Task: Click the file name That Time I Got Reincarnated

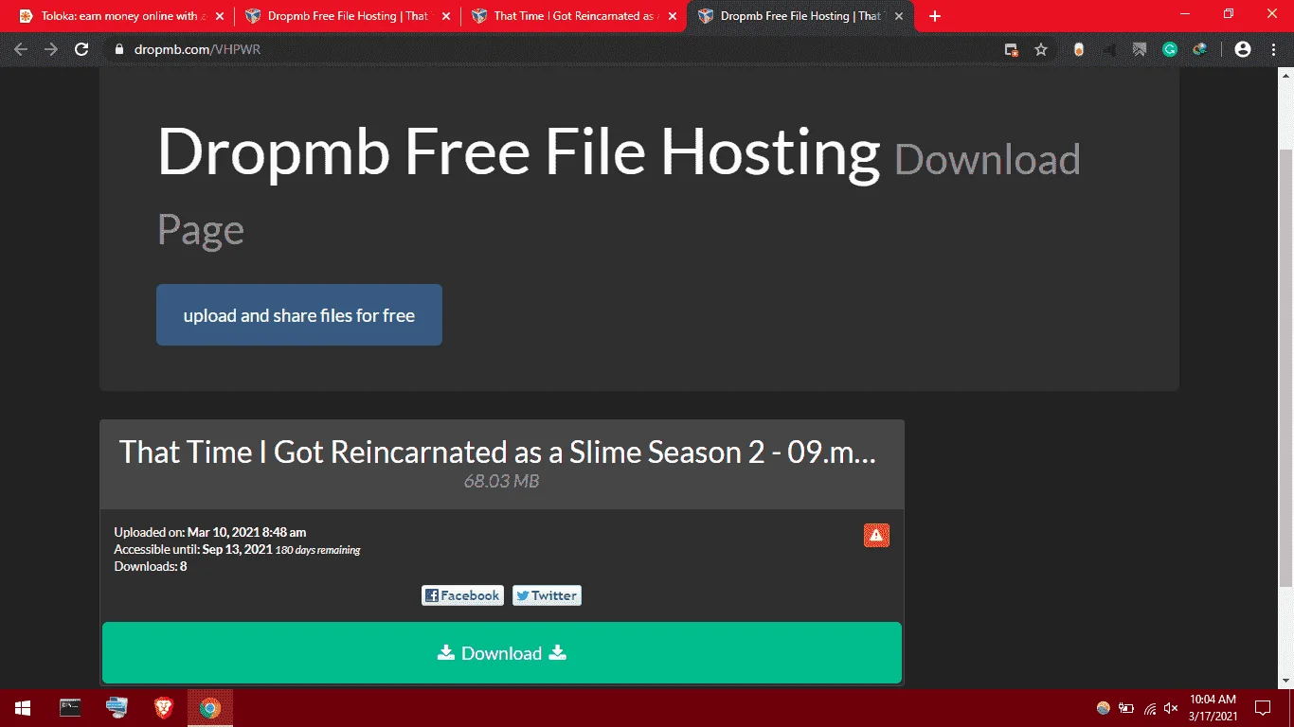Action: click(x=497, y=452)
